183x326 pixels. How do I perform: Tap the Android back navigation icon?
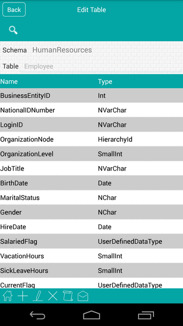(x=37, y=315)
